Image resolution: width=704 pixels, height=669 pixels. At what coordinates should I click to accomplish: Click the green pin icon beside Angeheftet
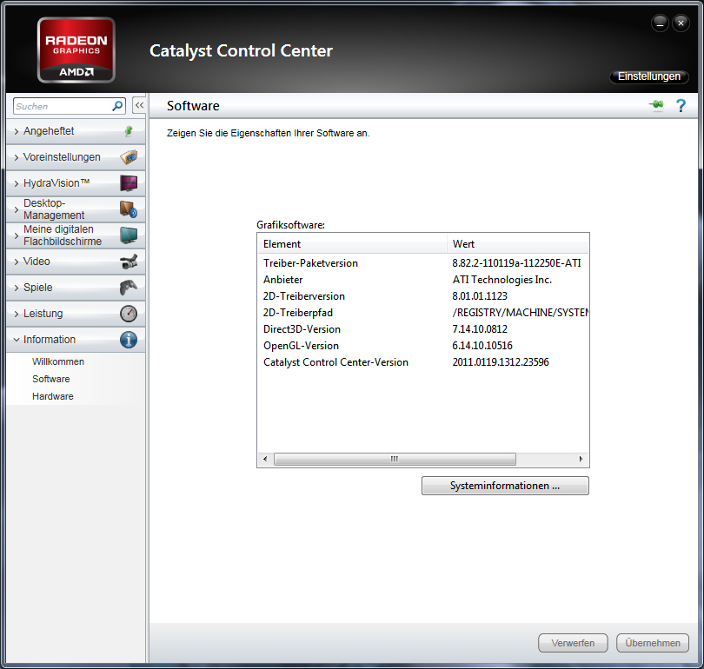pyautogui.click(x=129, y=131)
